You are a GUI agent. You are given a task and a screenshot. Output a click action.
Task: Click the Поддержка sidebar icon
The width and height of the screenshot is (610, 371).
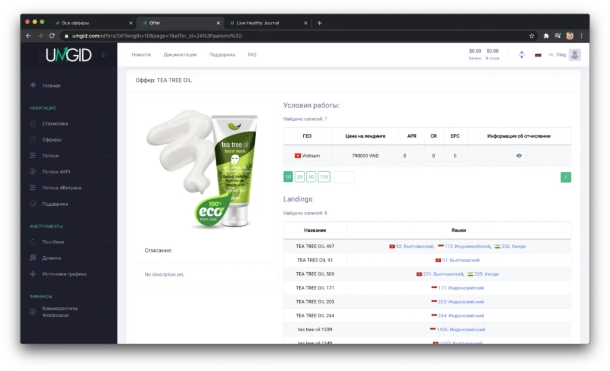(x=33, y=204)
